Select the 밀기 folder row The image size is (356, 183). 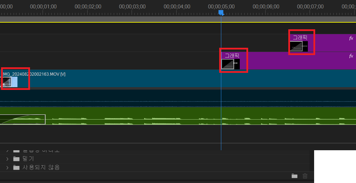coord(154,159)
